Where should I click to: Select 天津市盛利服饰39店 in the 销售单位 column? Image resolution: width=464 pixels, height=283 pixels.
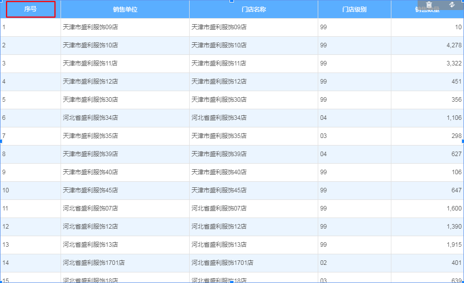pos(90,154)
